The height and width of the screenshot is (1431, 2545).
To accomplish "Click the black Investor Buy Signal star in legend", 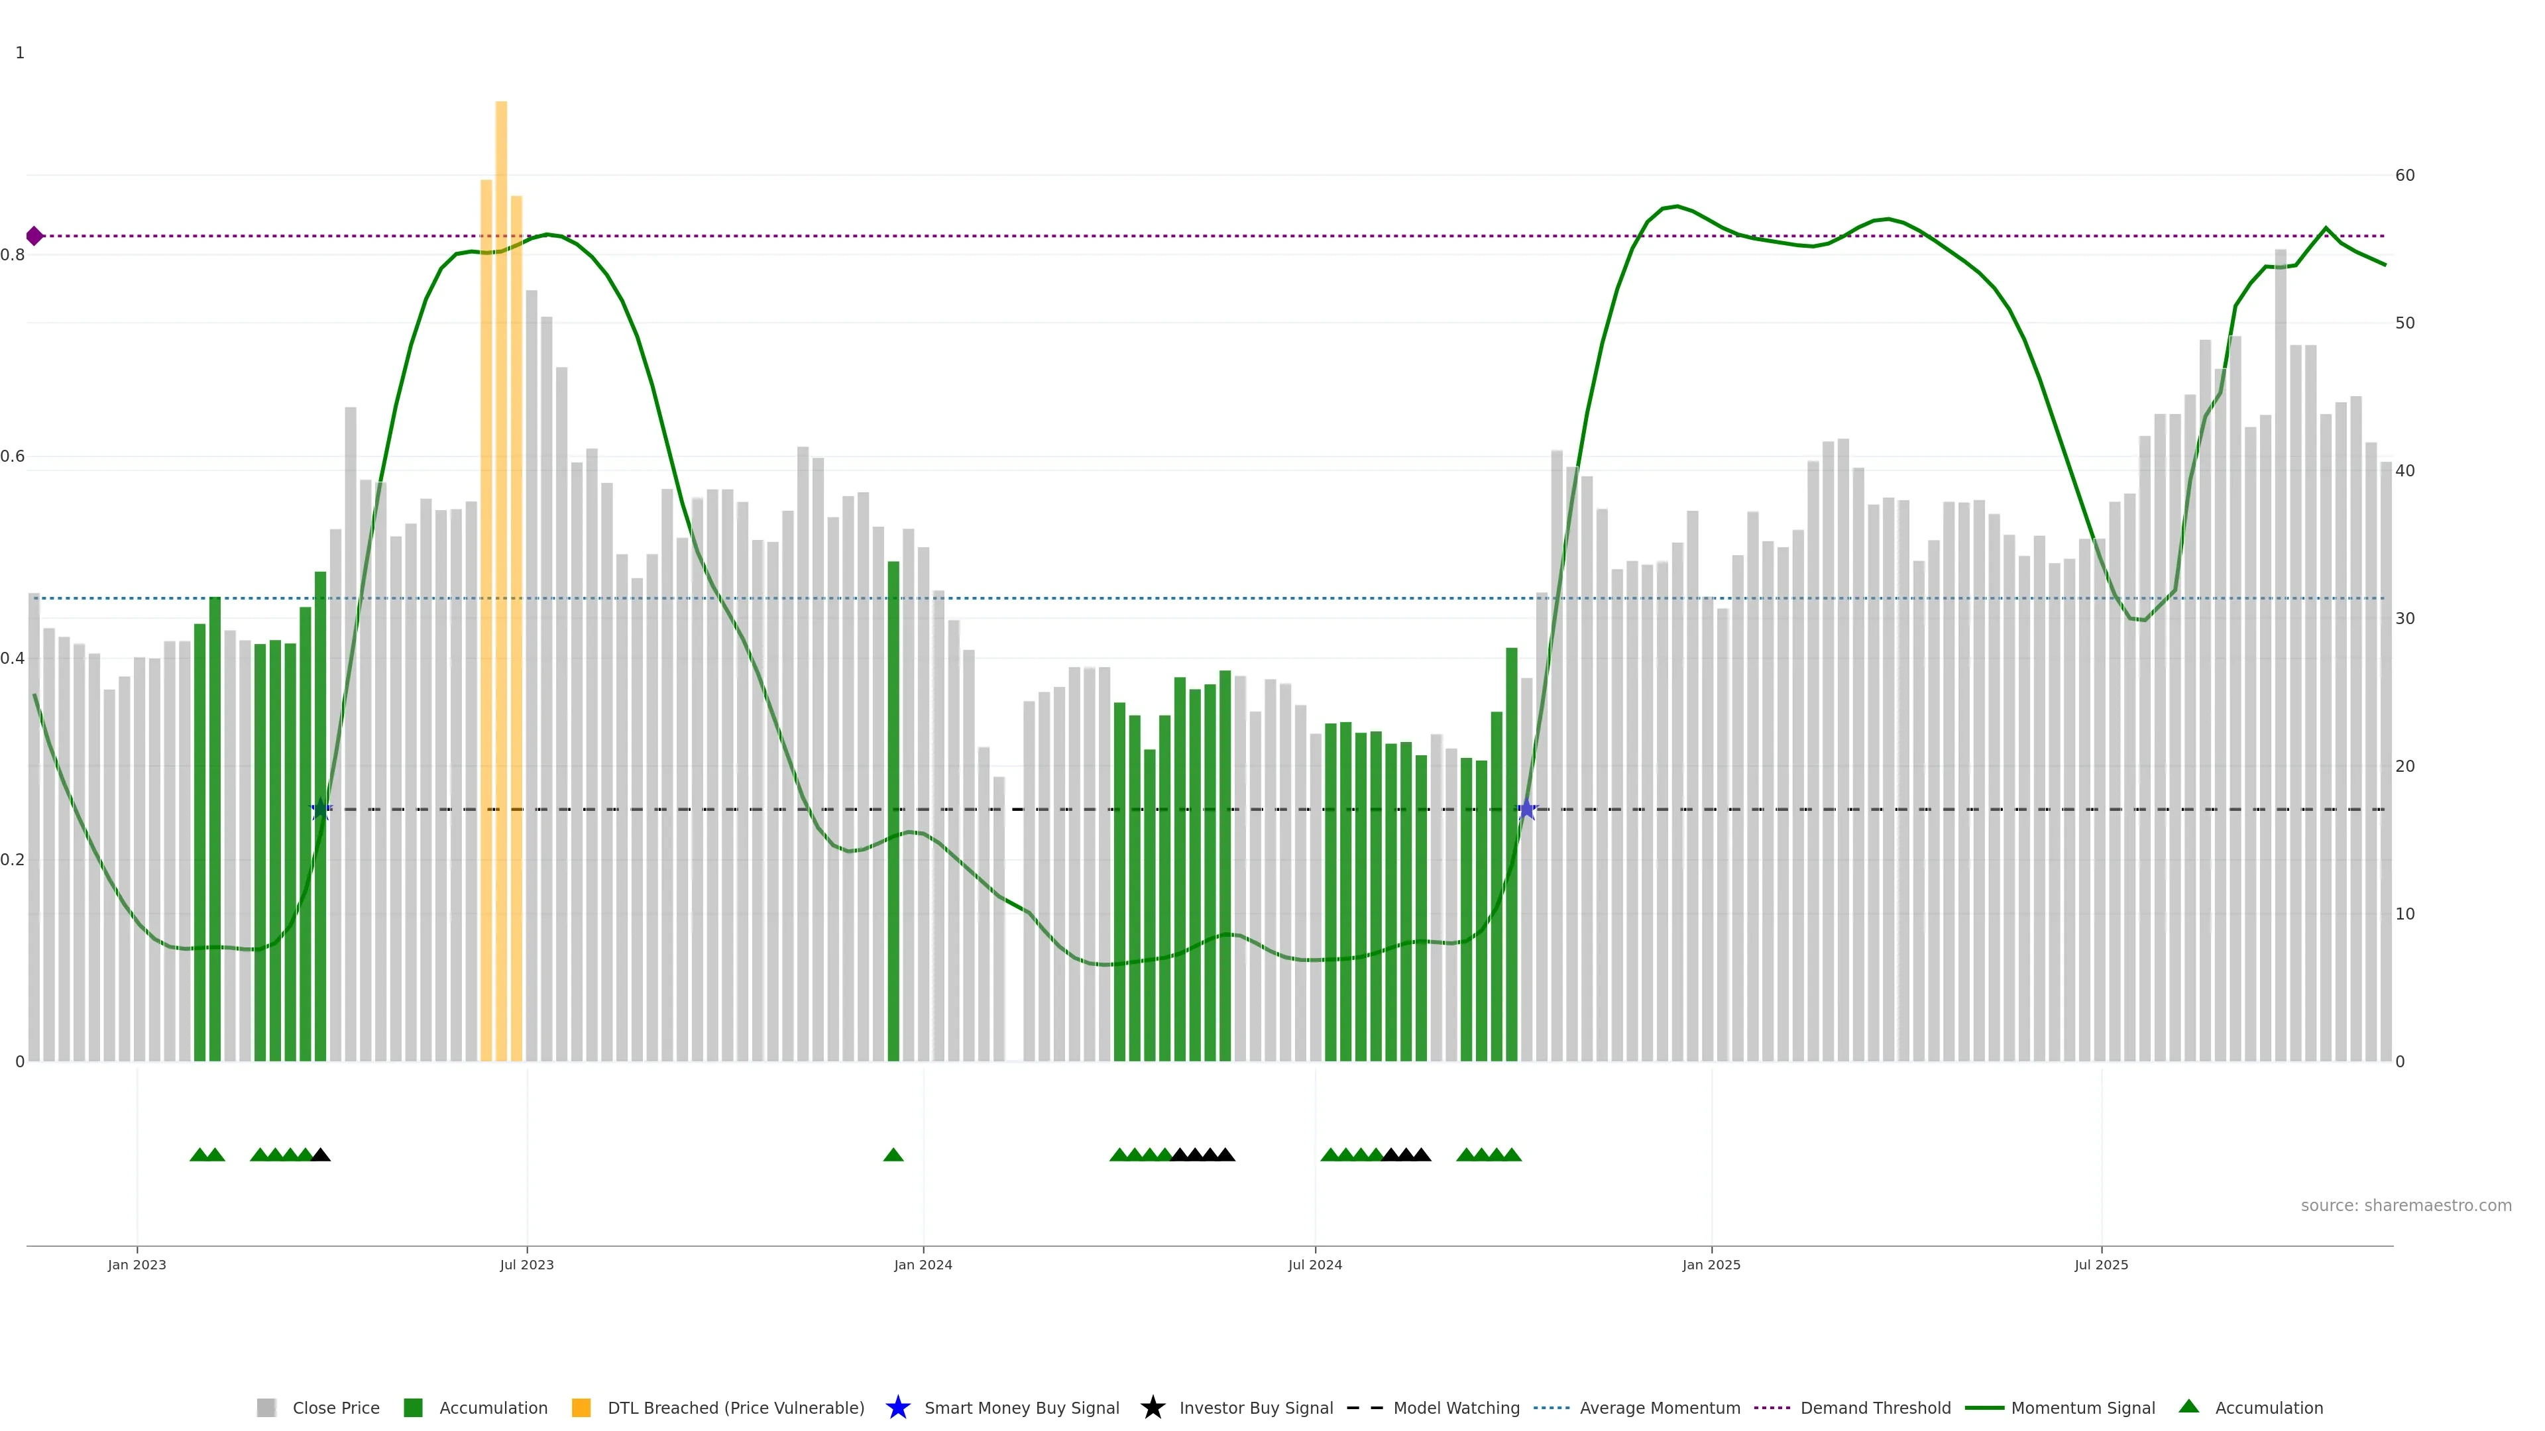I will coord(1152,1407).
